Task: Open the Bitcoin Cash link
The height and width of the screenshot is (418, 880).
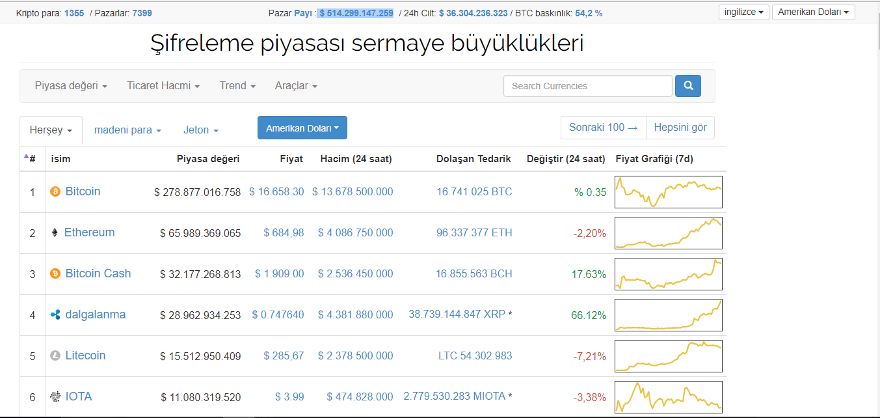Action: (98, 273)
